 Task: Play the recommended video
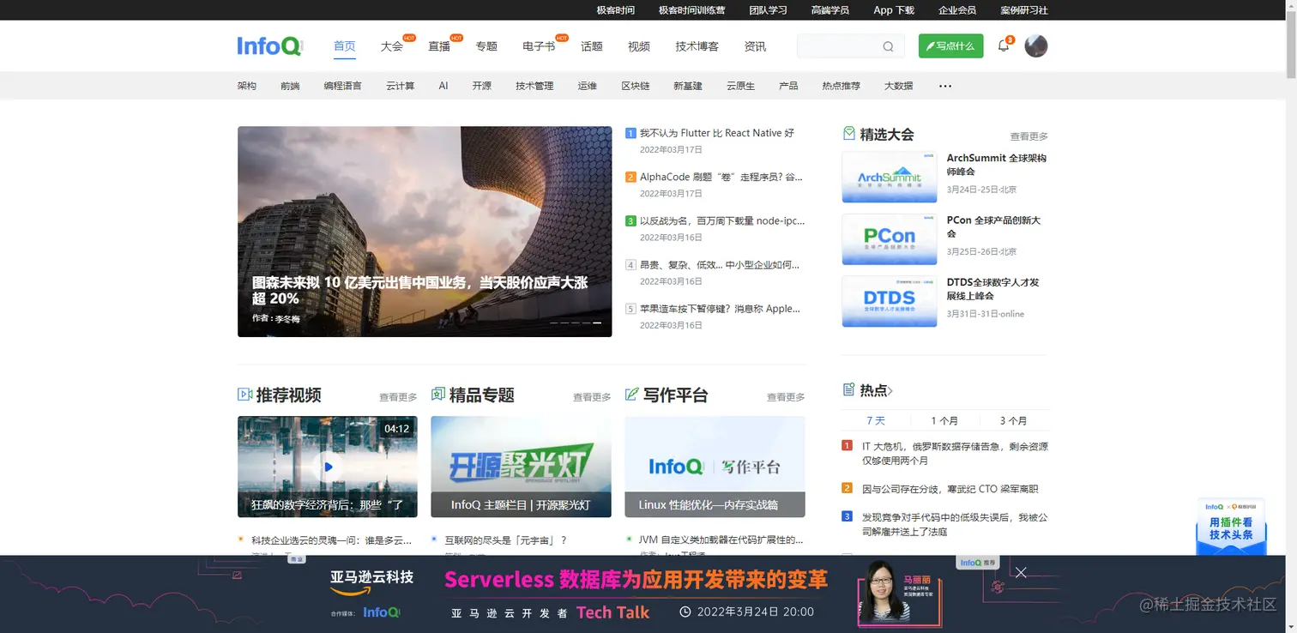pyautogui.click(x=328, y=467)
